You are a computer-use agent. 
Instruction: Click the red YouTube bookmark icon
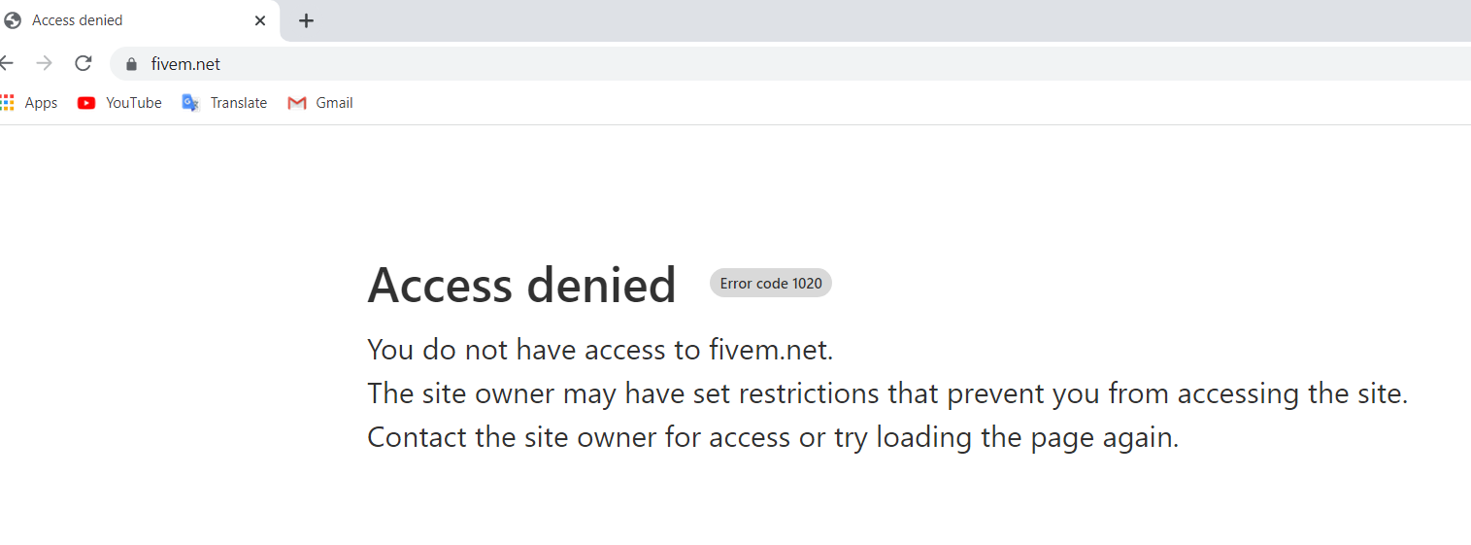click(x=86, y=103)
